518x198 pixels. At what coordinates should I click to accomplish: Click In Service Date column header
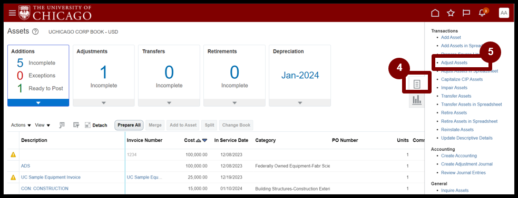point(231,140)
